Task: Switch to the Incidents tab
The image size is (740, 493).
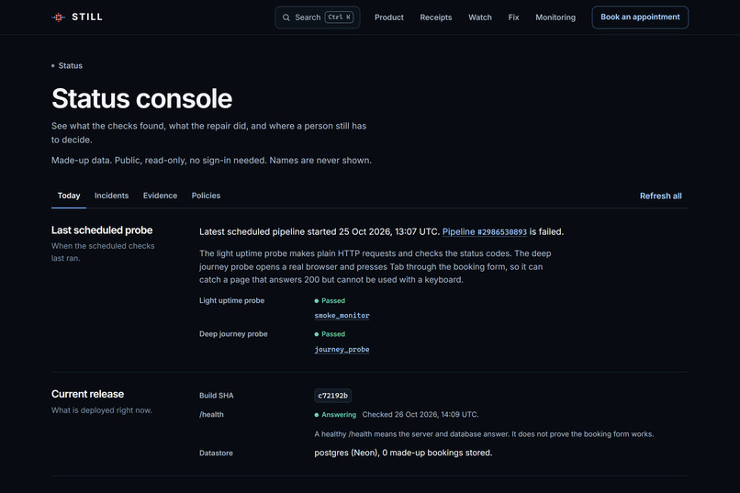Action: pyautogui.click(x=111, y=196)
